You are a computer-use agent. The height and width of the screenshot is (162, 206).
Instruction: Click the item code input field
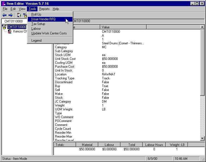pos(14,21)
